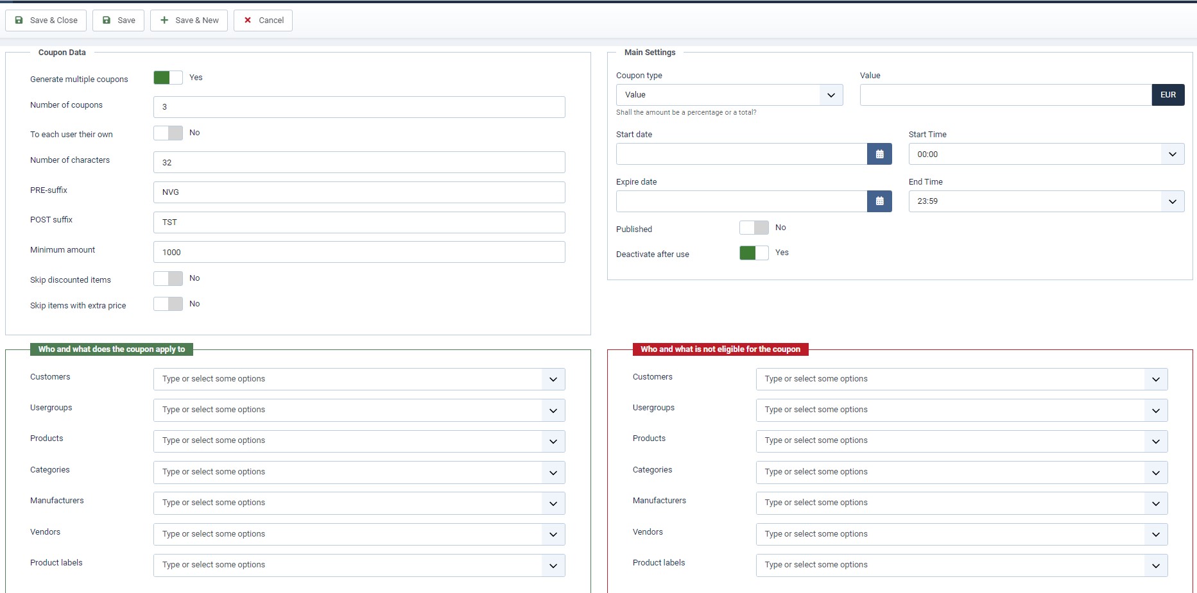The image size is (1197, 593).
Task: Click Save & New in toolbar
Action: (x=189, y=21)
